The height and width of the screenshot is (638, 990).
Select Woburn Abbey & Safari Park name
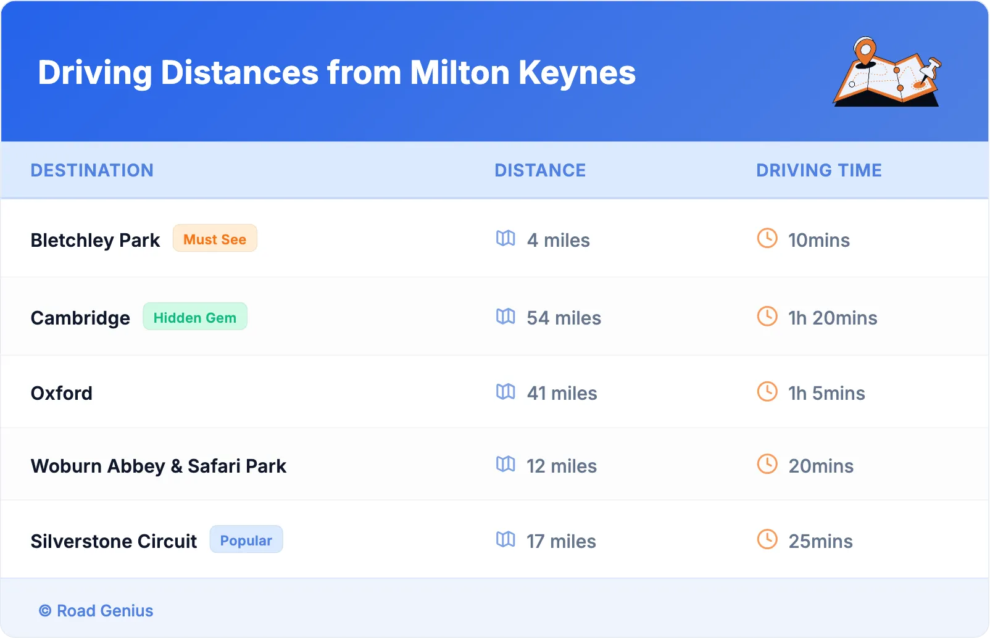click(159, 466)
